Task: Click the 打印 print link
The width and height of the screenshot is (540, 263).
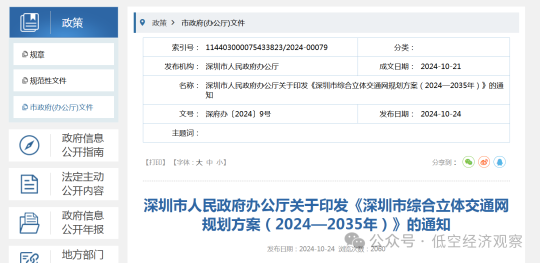Action: click(155, 162)
